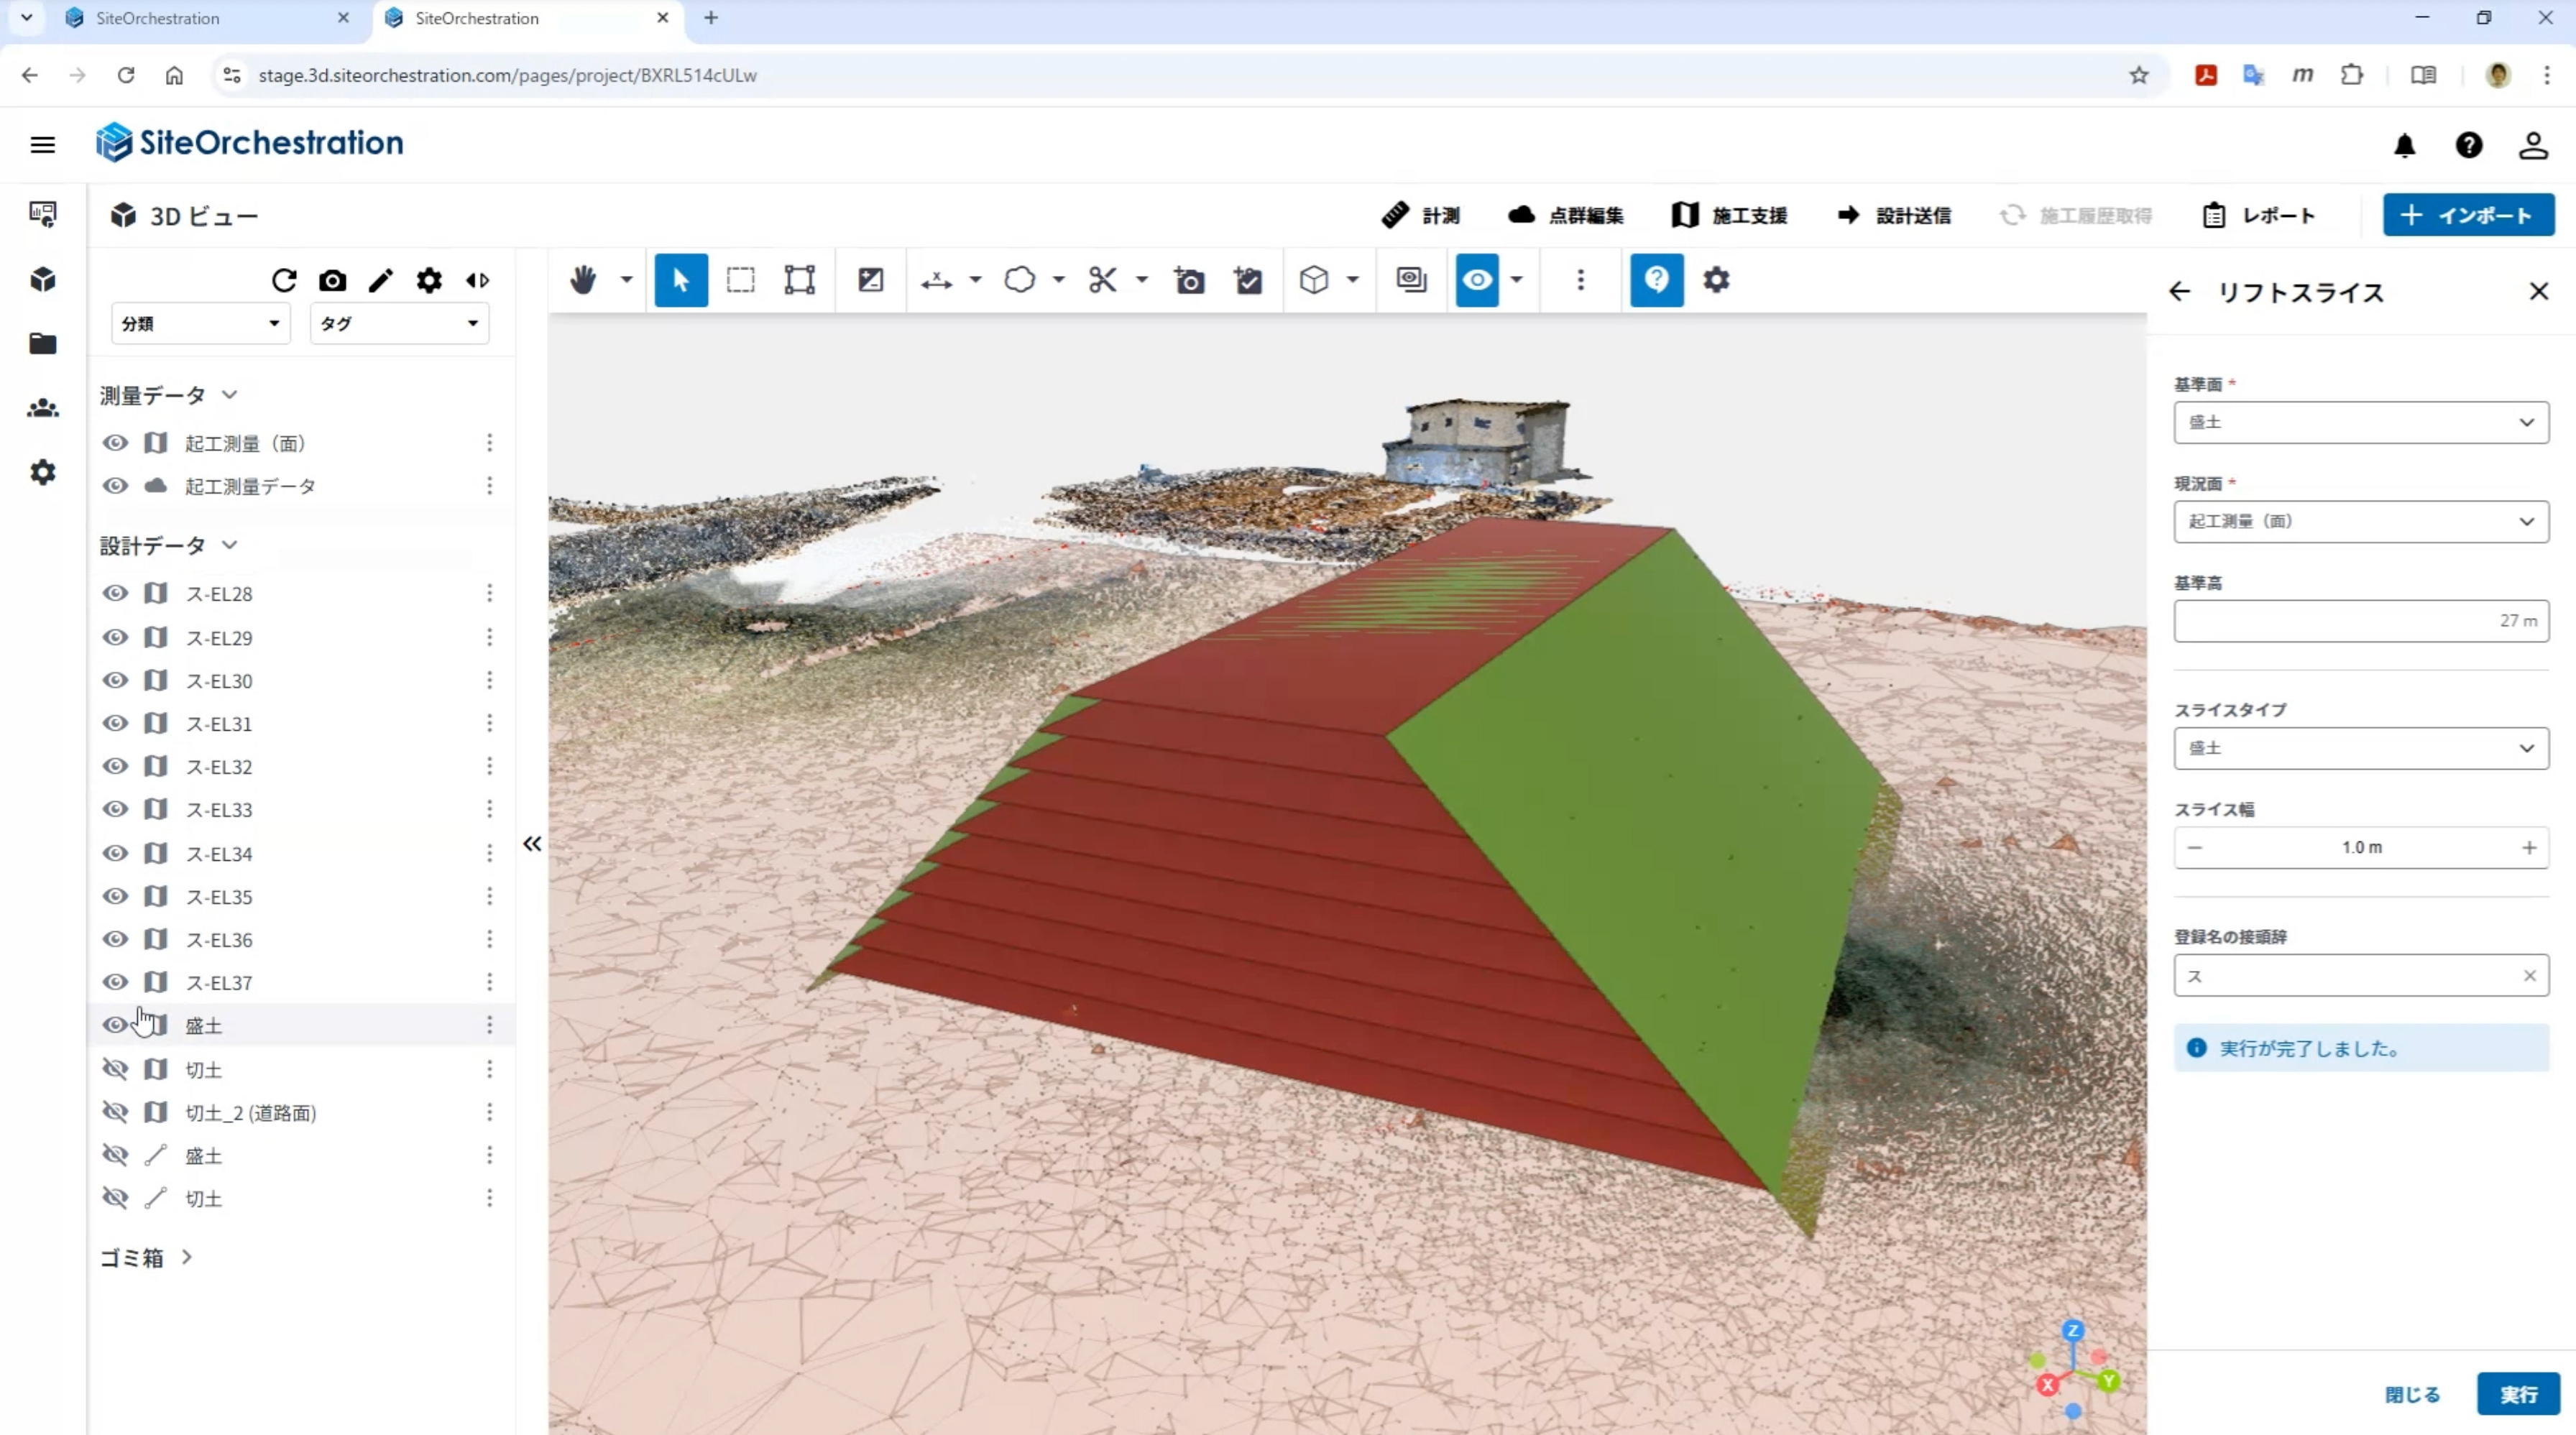Open the 基準面 dropdown
Image resolution: width=2576 pixels, height=1435 pixels.
[2361, 422]
